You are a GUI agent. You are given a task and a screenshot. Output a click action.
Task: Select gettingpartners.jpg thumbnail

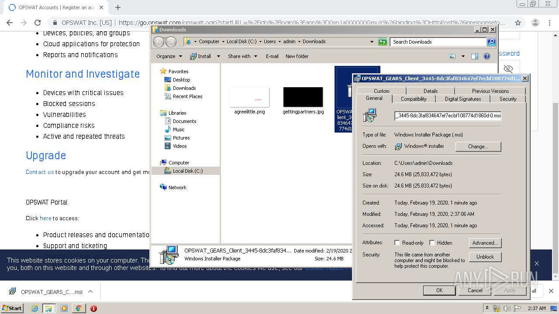303,97
